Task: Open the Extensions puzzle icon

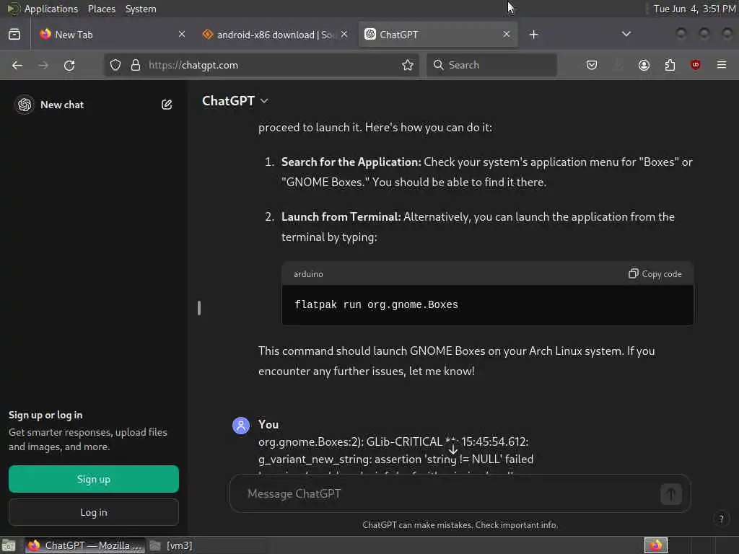Action: point(670,65)
